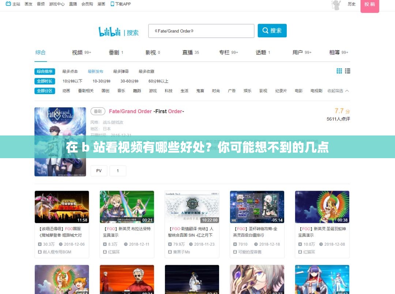This screenshot has height=294, width=395.
Task: Filter by 电视剧 category
Action: tap(316, 91)
